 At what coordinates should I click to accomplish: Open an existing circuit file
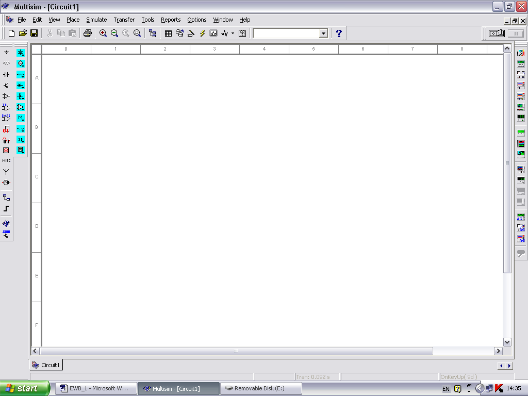[x=23, y=33]
